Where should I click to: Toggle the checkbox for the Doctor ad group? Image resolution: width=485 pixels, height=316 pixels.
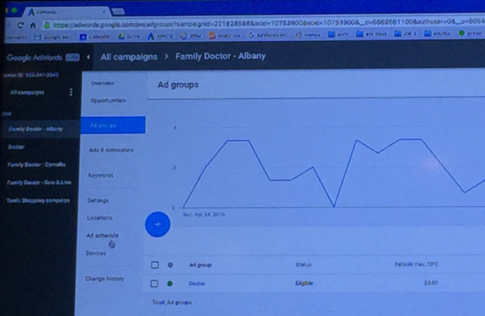[154, 283]
